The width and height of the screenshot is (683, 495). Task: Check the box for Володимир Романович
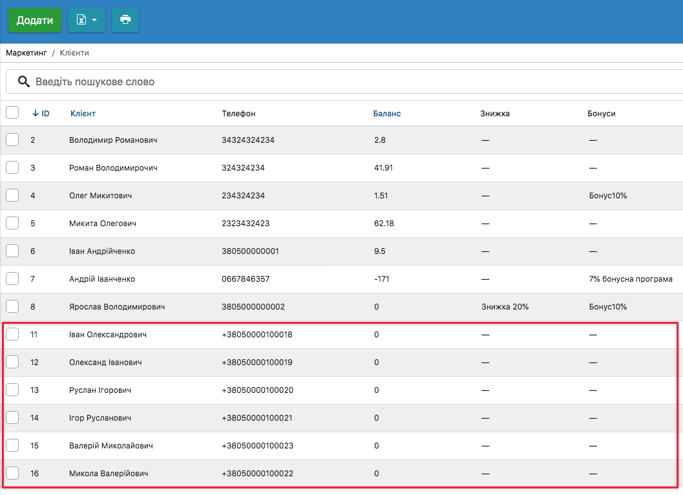(12, 140)
